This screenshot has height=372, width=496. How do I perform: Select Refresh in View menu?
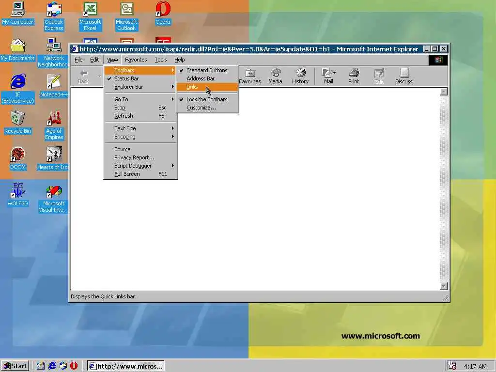pyautogui.click(x=141, y=116)
